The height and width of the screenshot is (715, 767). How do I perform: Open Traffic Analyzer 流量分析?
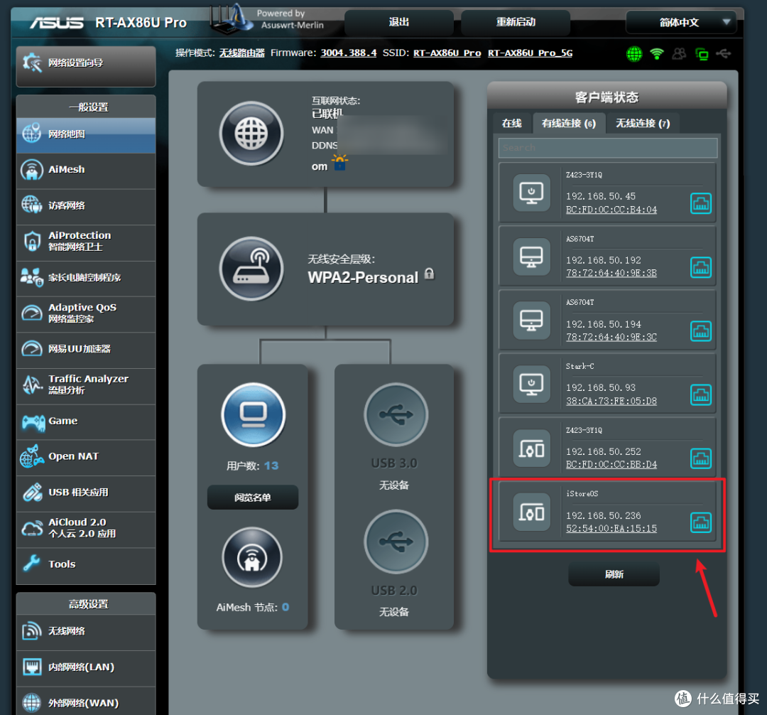pos(86,385)
